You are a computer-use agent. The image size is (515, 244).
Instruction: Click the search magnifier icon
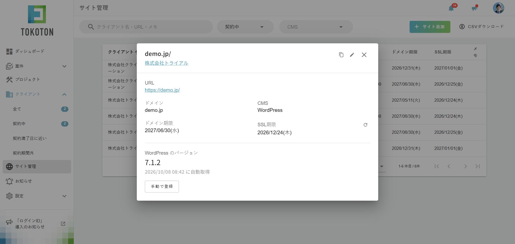point(91,27)
